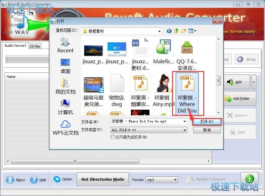
Task: Select 邓紫棋 - Ainy.mp3 photo file
Action: pyautogui.click(x=164, y=90)
